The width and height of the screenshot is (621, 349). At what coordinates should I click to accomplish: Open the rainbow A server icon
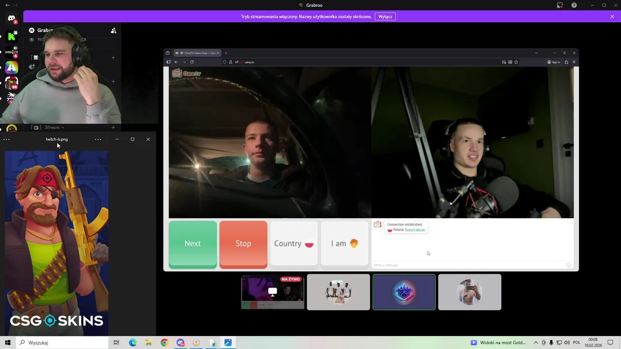[12, 68]
